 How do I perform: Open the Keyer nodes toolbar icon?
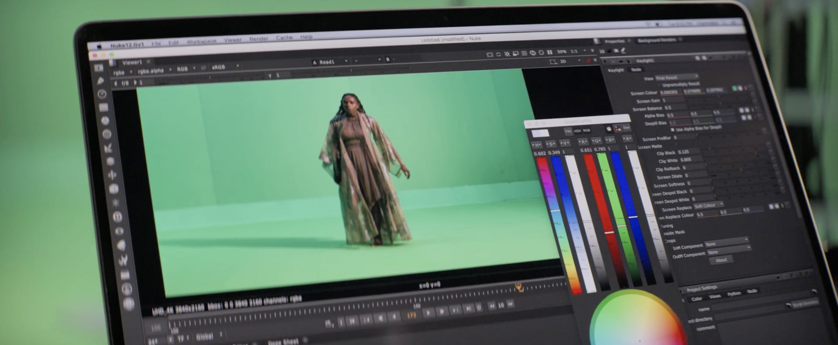(x=109, y=148)
